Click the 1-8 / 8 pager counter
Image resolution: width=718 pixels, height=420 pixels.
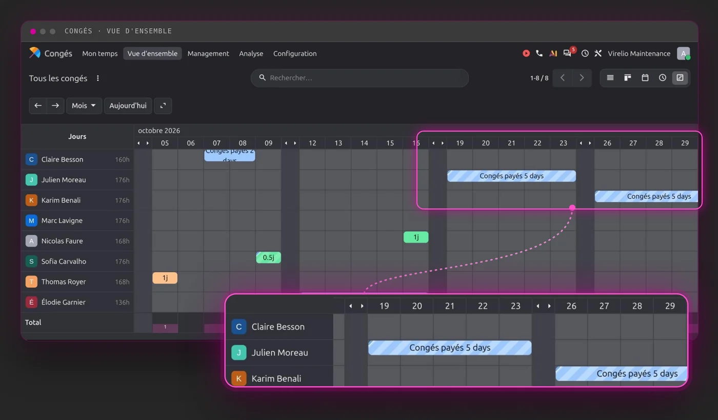(539, 78)
